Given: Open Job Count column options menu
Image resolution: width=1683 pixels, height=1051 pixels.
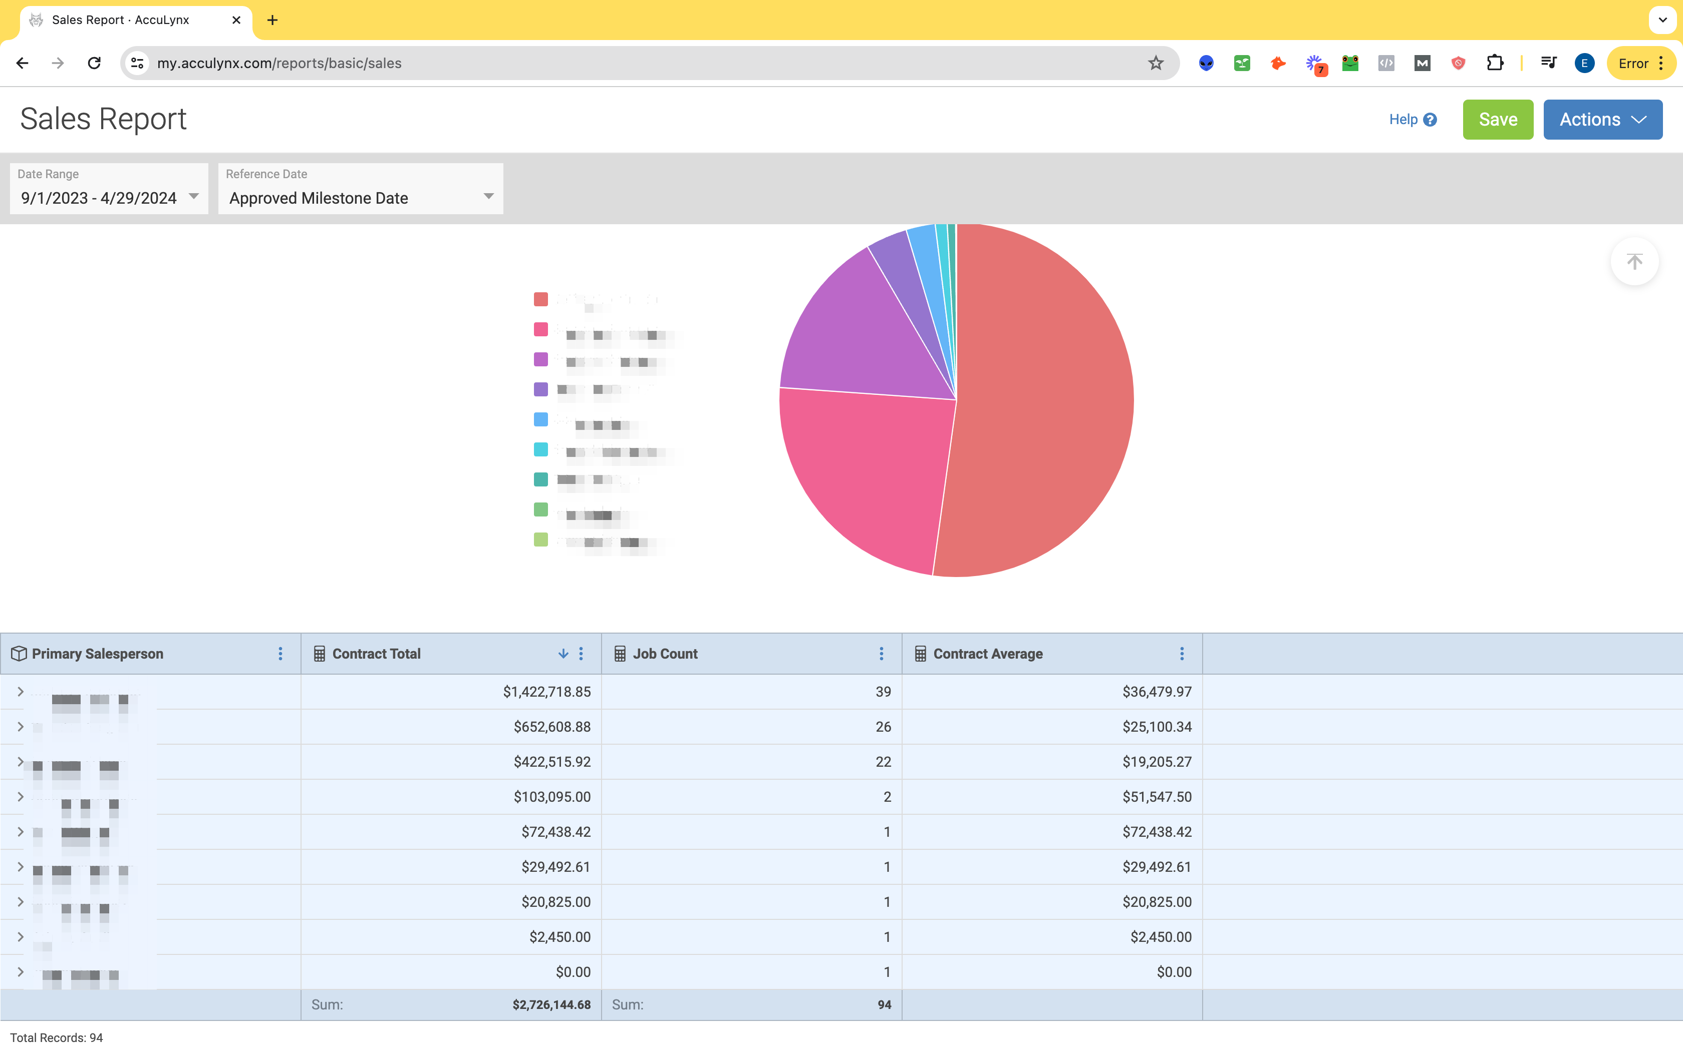Looking at the screenshot, I should click(881, 654).
